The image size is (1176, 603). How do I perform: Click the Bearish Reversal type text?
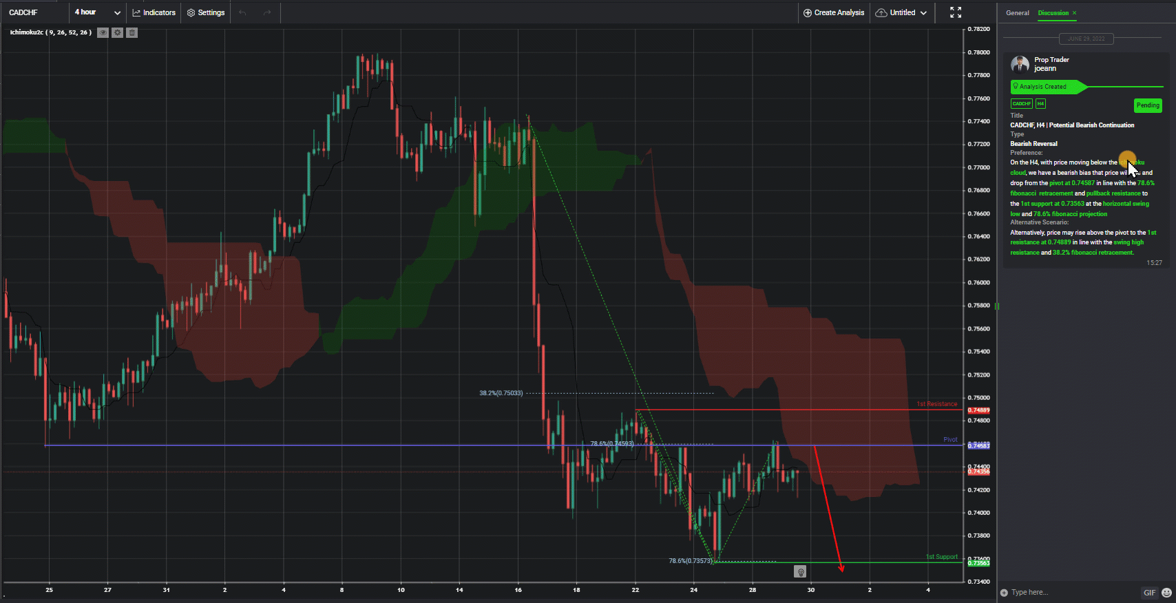tap(1033, 144)
